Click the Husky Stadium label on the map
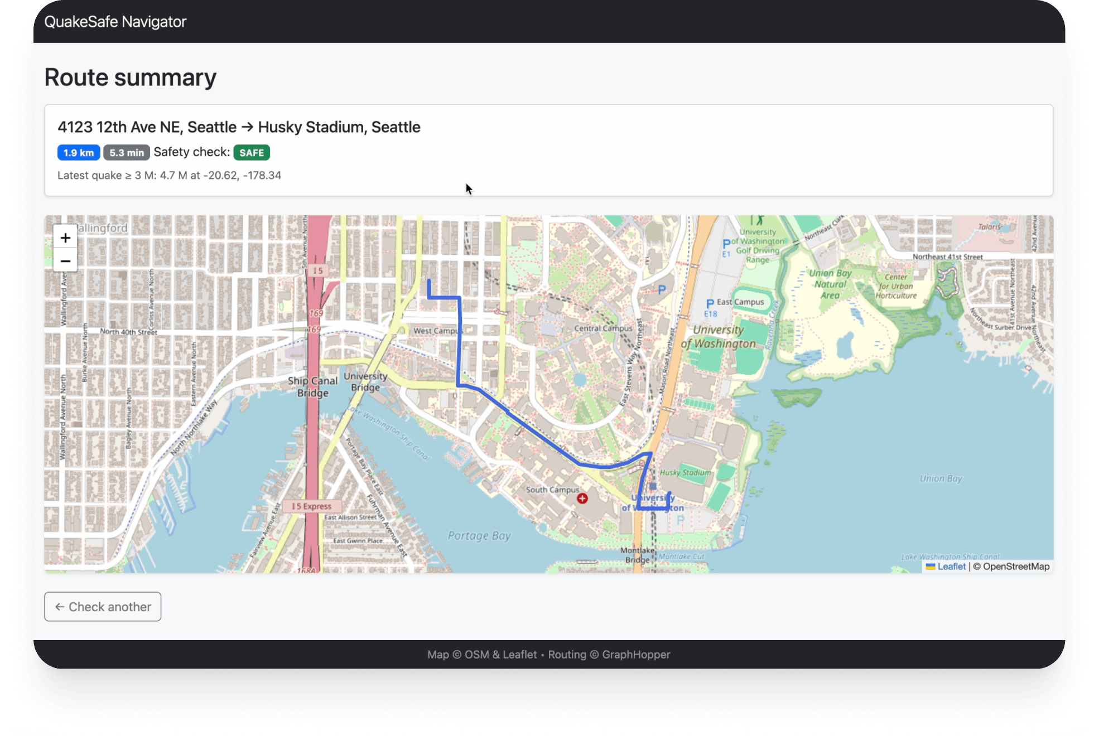The height and width of the screenshot is (736, 1099). [x=686, y=473]
